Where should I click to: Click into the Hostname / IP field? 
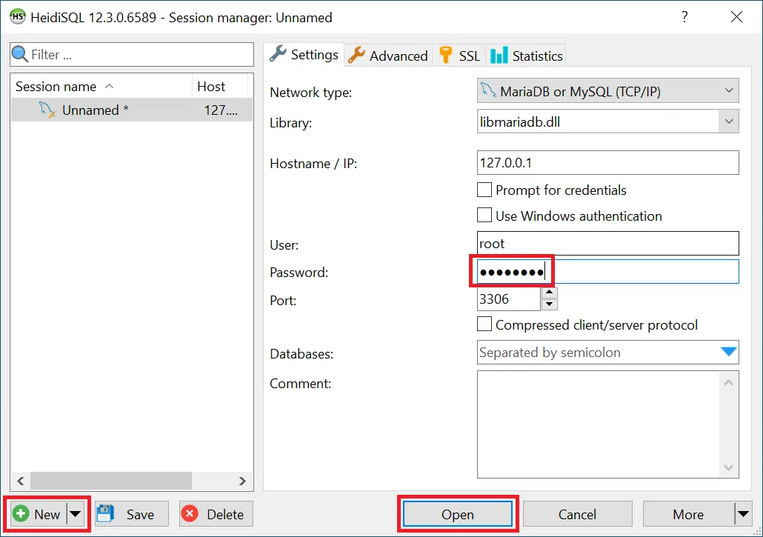(x=607, y=162)
